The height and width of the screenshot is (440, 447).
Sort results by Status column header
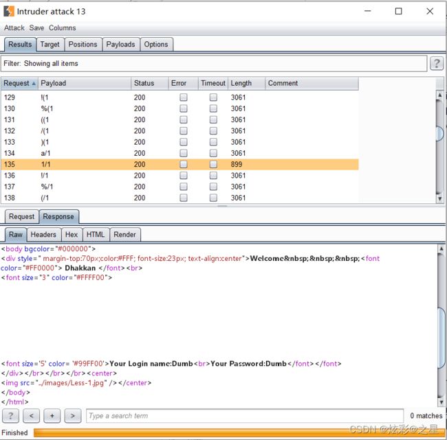coord(150,83)
